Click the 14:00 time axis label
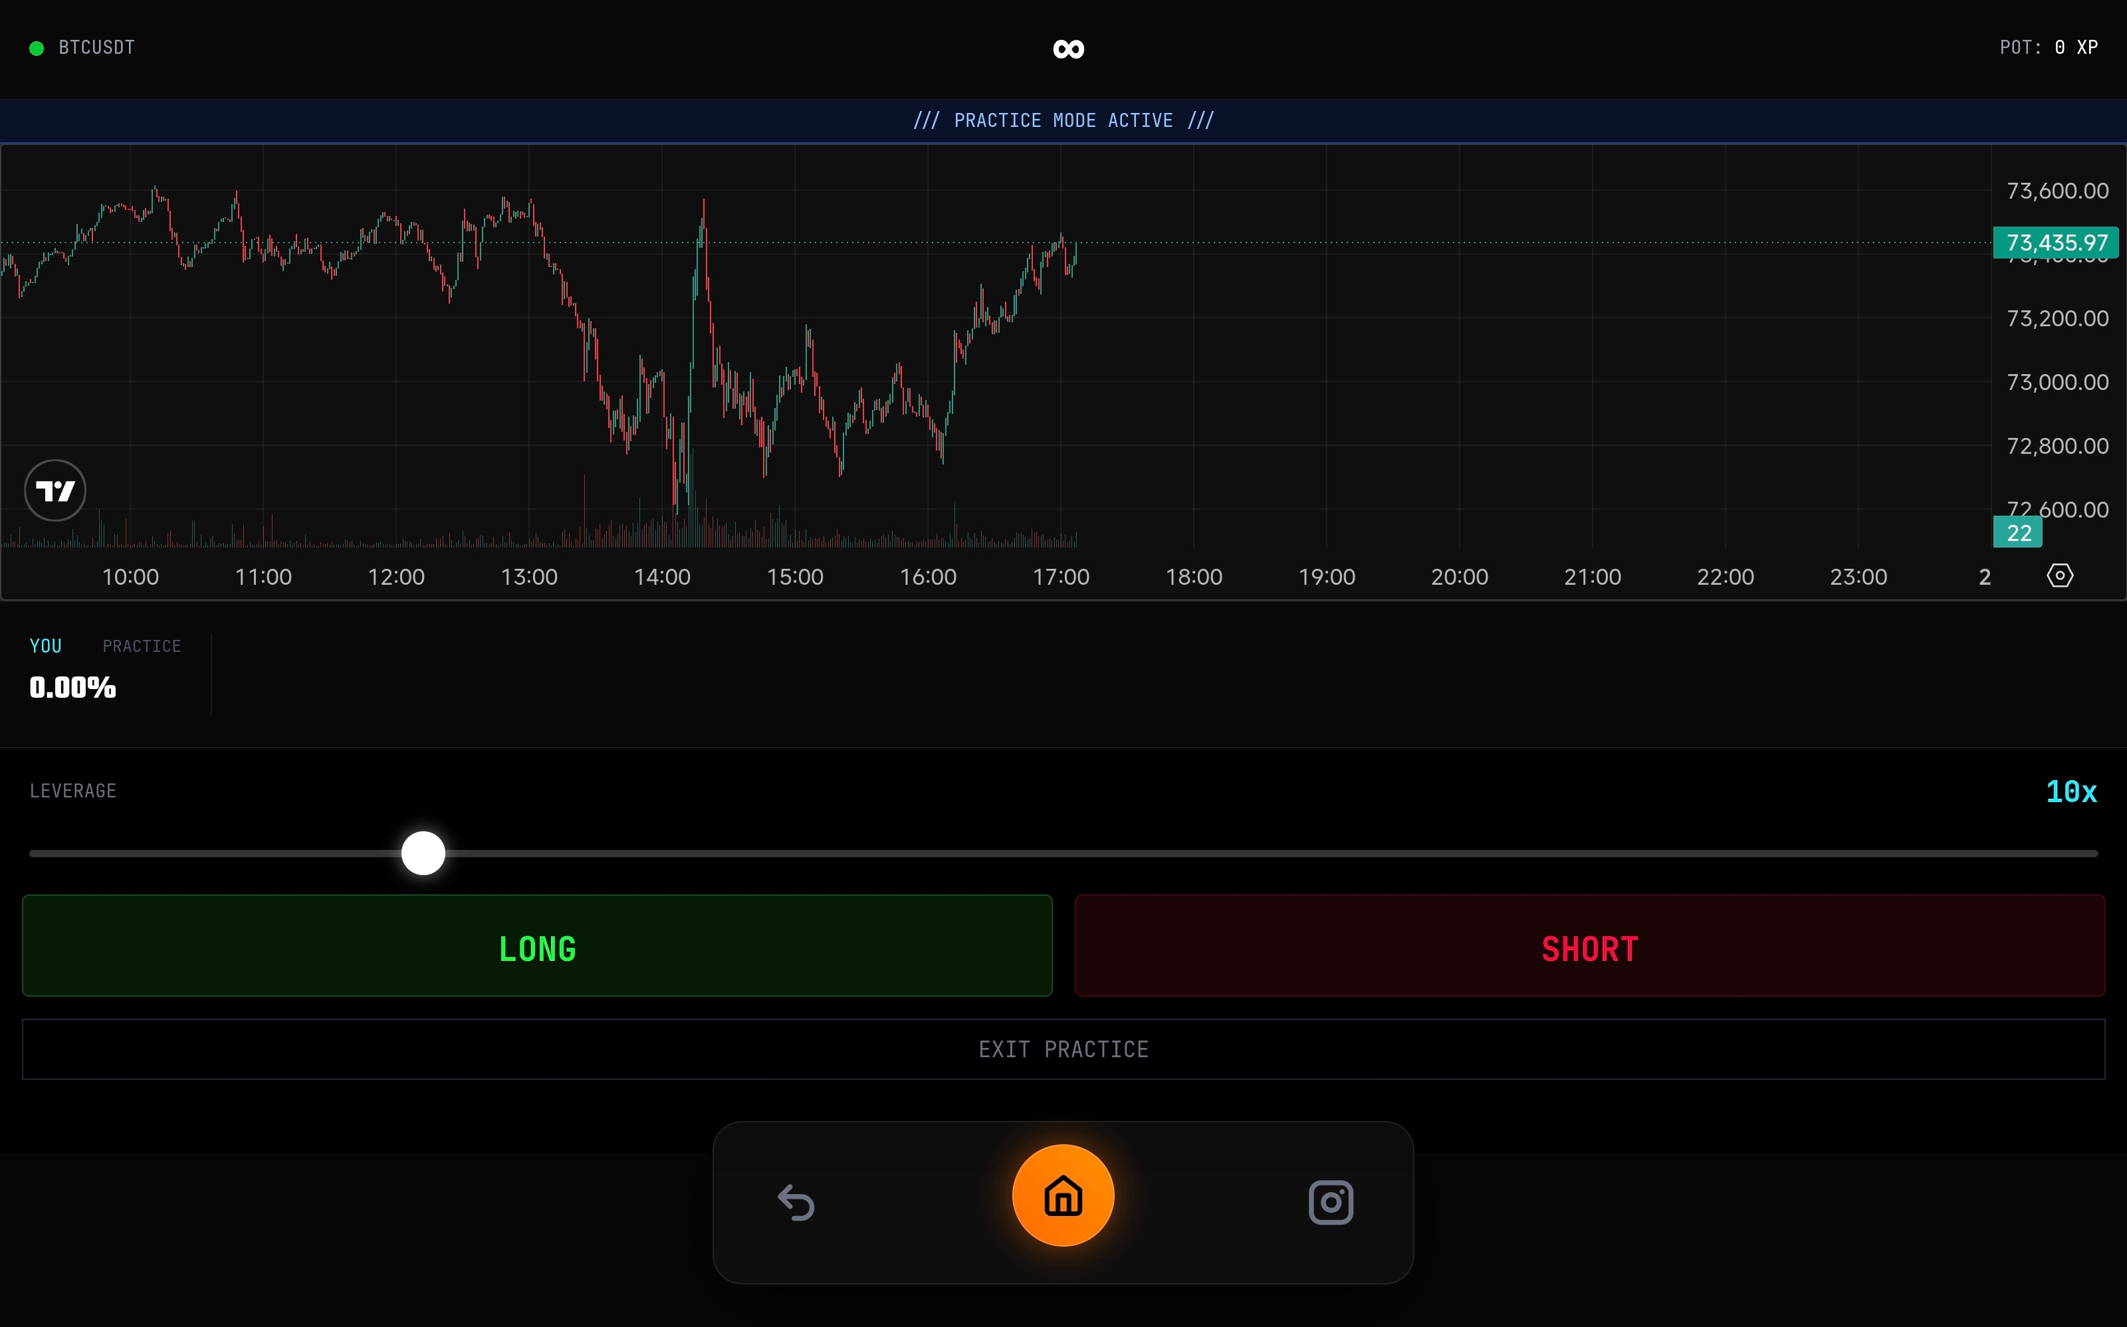 coord(662,577)
